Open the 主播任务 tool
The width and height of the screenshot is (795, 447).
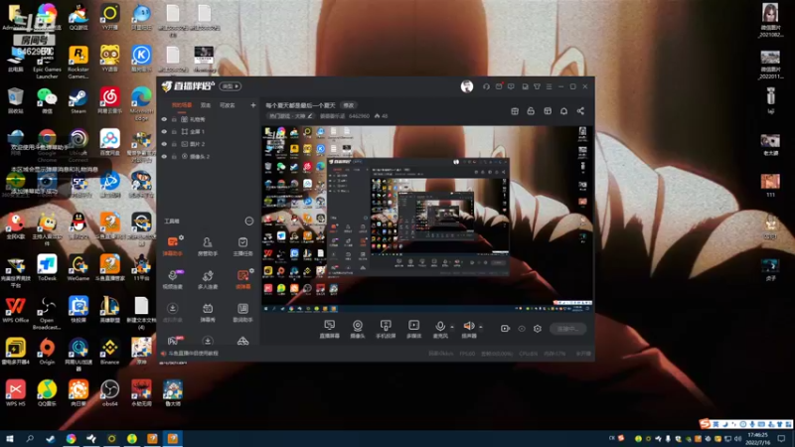tap(242, 245)
